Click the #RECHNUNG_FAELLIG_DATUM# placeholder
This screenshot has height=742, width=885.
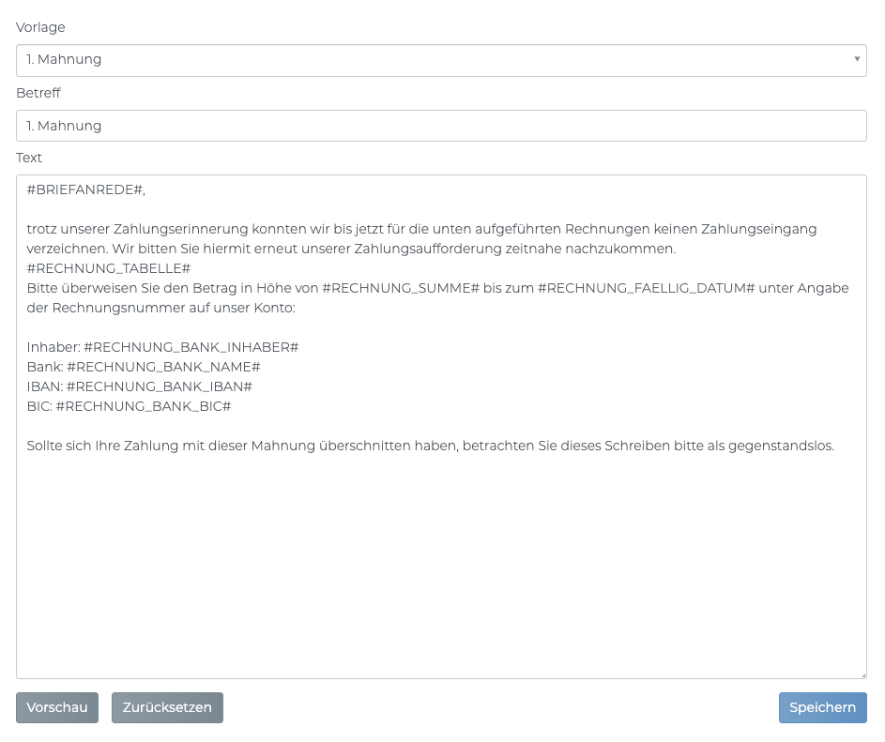646,288
